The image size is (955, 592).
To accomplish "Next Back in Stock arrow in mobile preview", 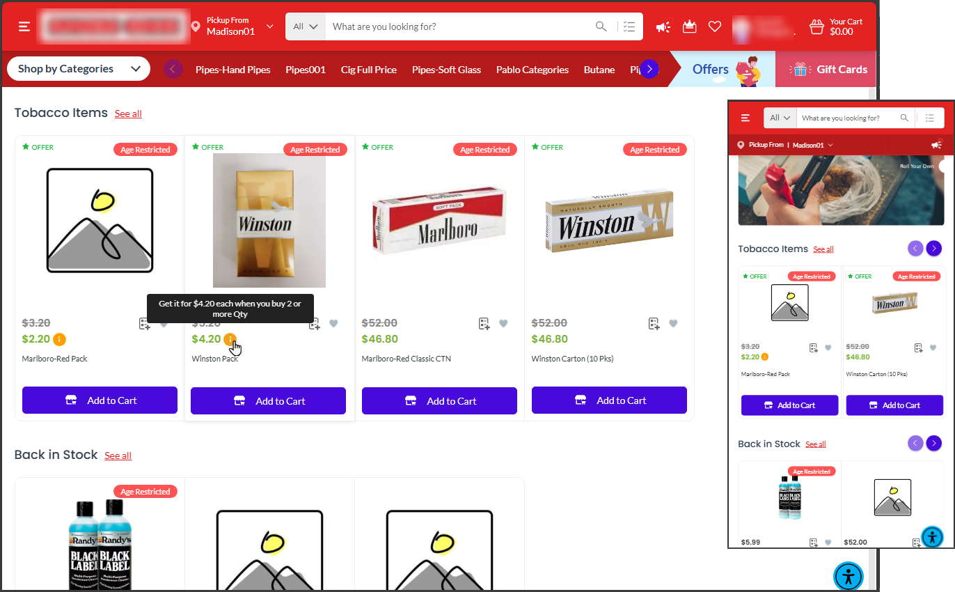I will (x=934, y=443).
